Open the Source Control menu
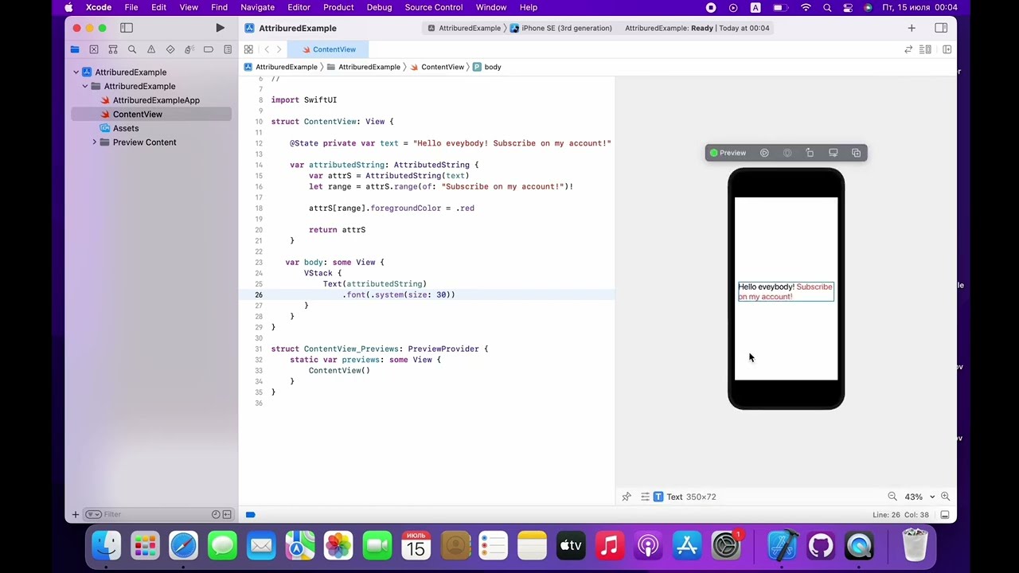The height and width of the screenshot is (573, 1019). click(434, 7)
